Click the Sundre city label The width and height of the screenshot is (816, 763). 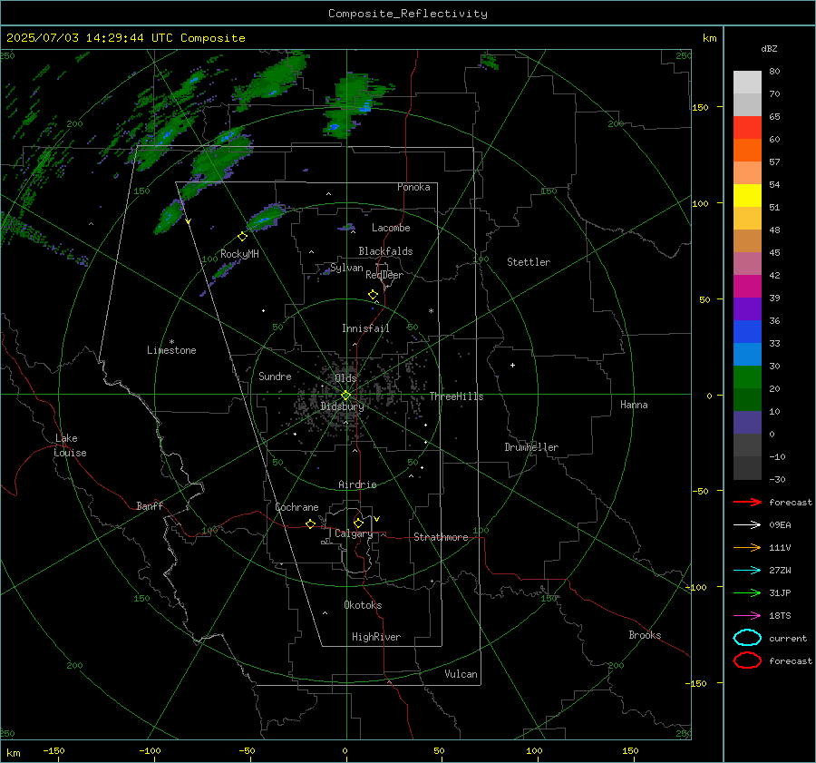[275, 376]
